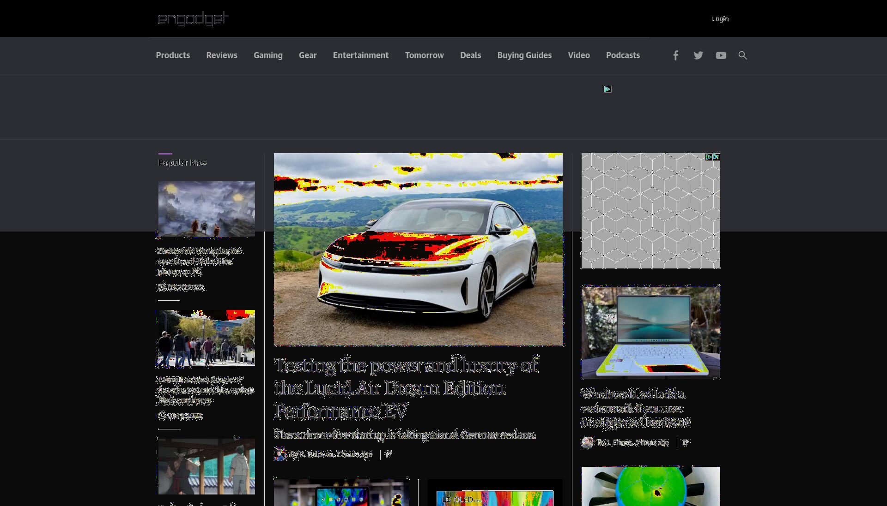Open the Elden Ring hackers article link
The width and height of the screenshot is (887, 506).
[x=200, y=261]
